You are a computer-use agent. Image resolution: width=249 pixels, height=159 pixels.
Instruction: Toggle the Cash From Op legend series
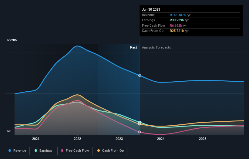(110, 151)
